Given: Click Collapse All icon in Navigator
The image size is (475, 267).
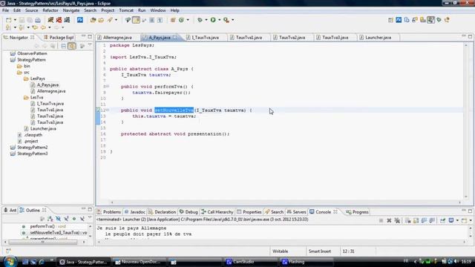Looking at the screenshot, I should click(x=64, y=46).
